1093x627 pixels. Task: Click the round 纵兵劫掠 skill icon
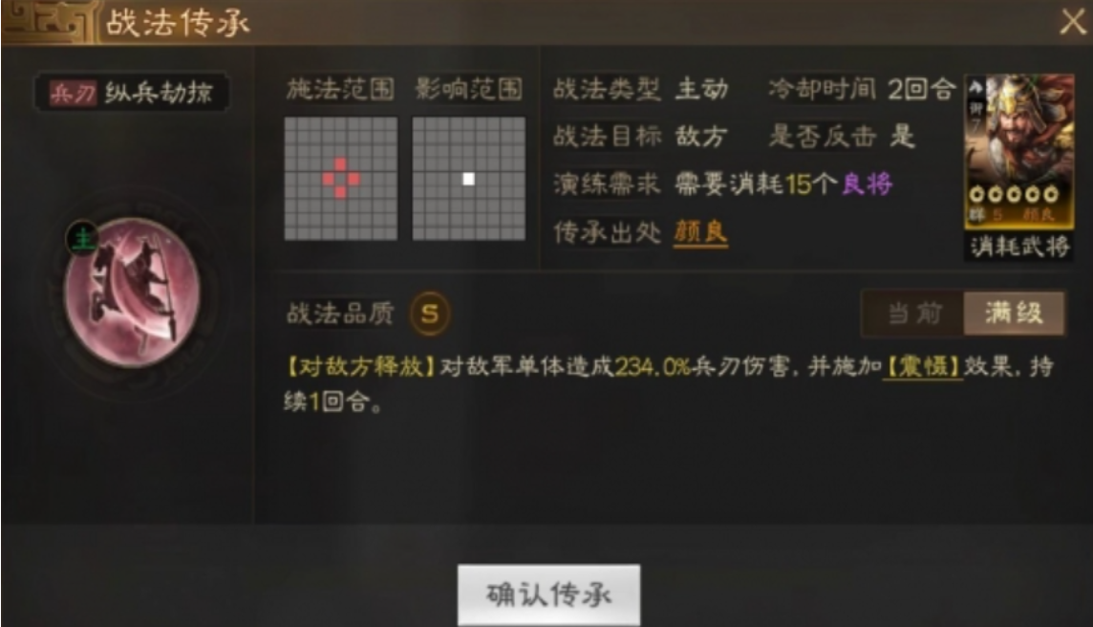(132, 292)
